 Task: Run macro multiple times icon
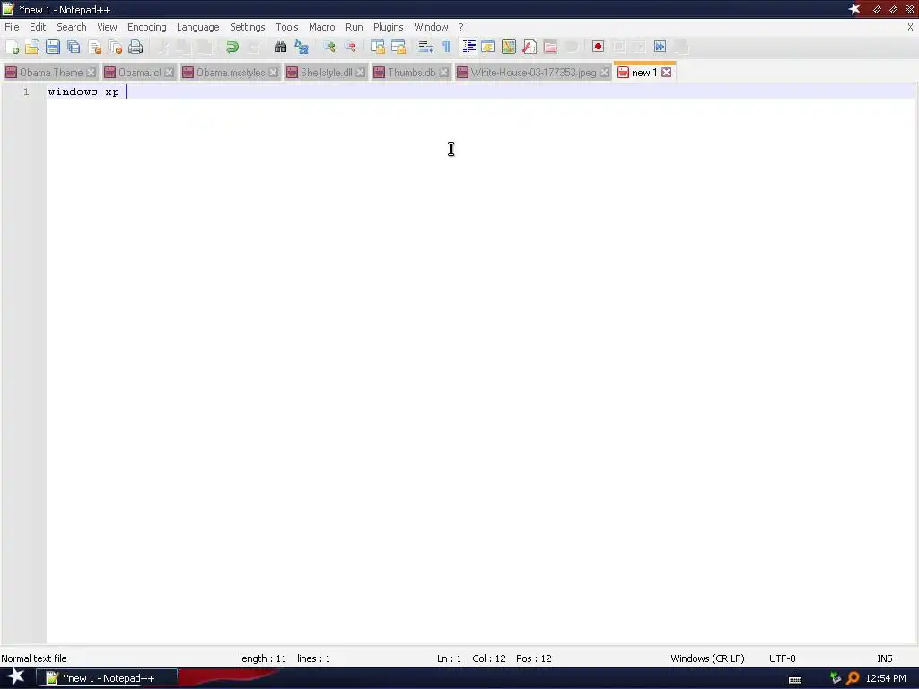pos(660,47)
